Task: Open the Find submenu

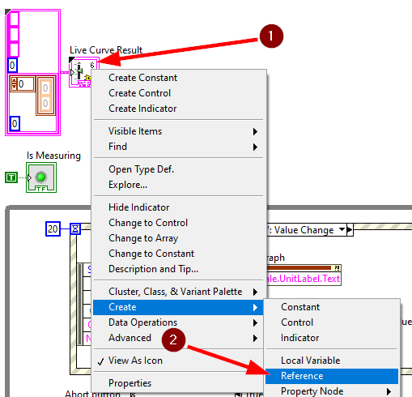Action: point(178,147)
